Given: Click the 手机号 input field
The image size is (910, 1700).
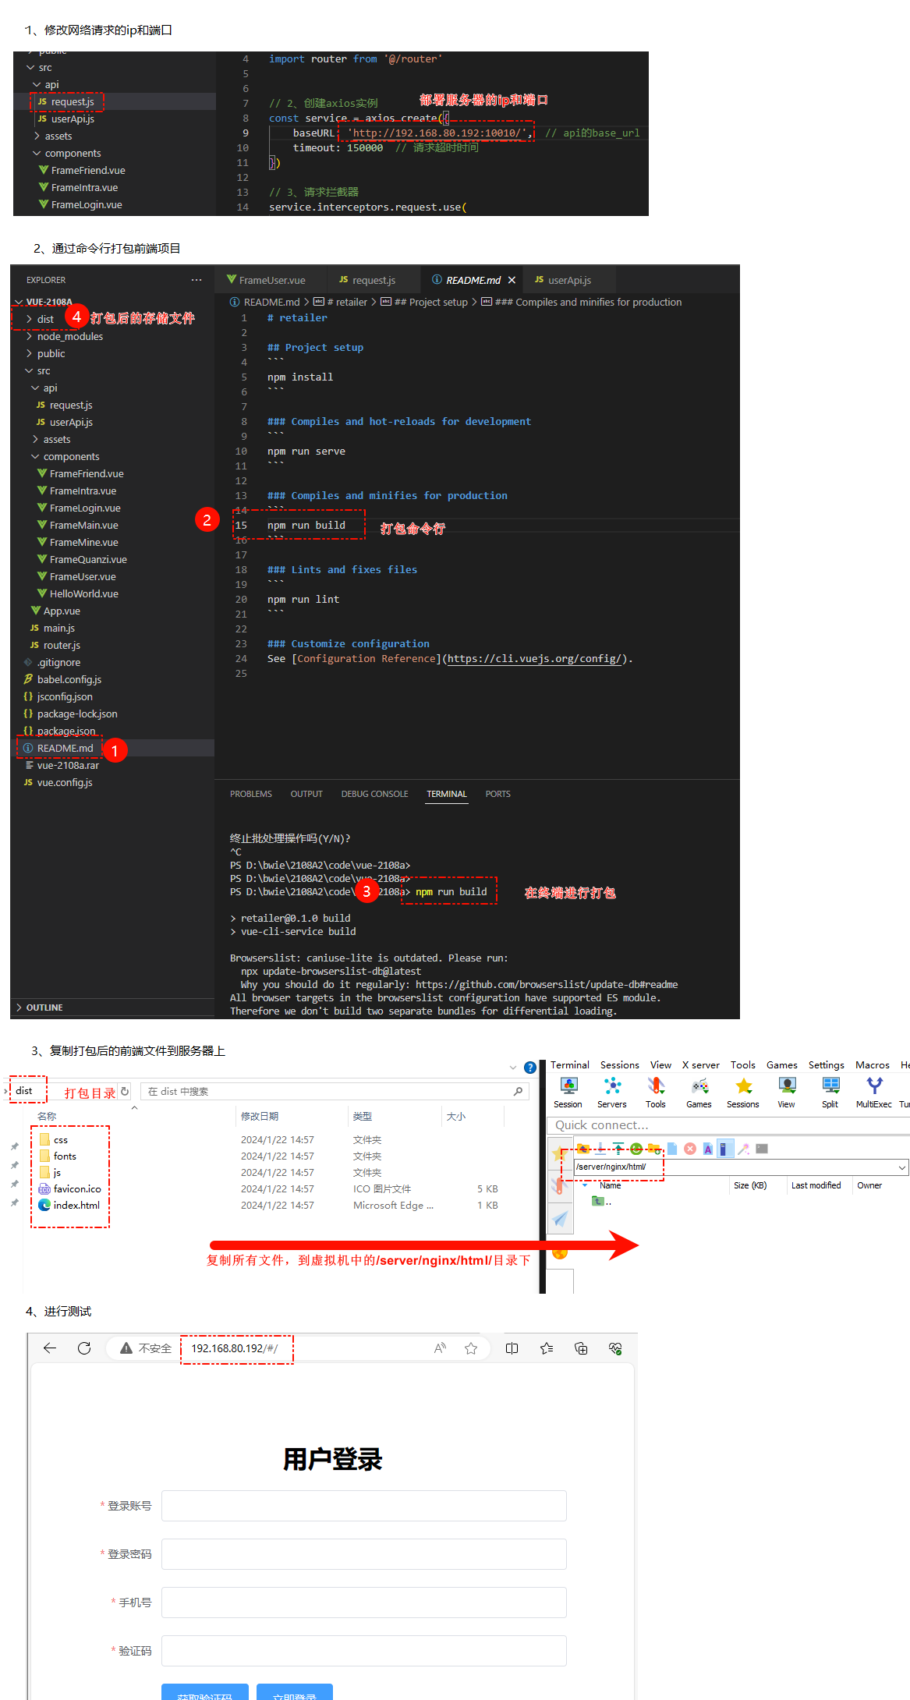Looking at the screenshot, I should click(x=364, y=1603).
